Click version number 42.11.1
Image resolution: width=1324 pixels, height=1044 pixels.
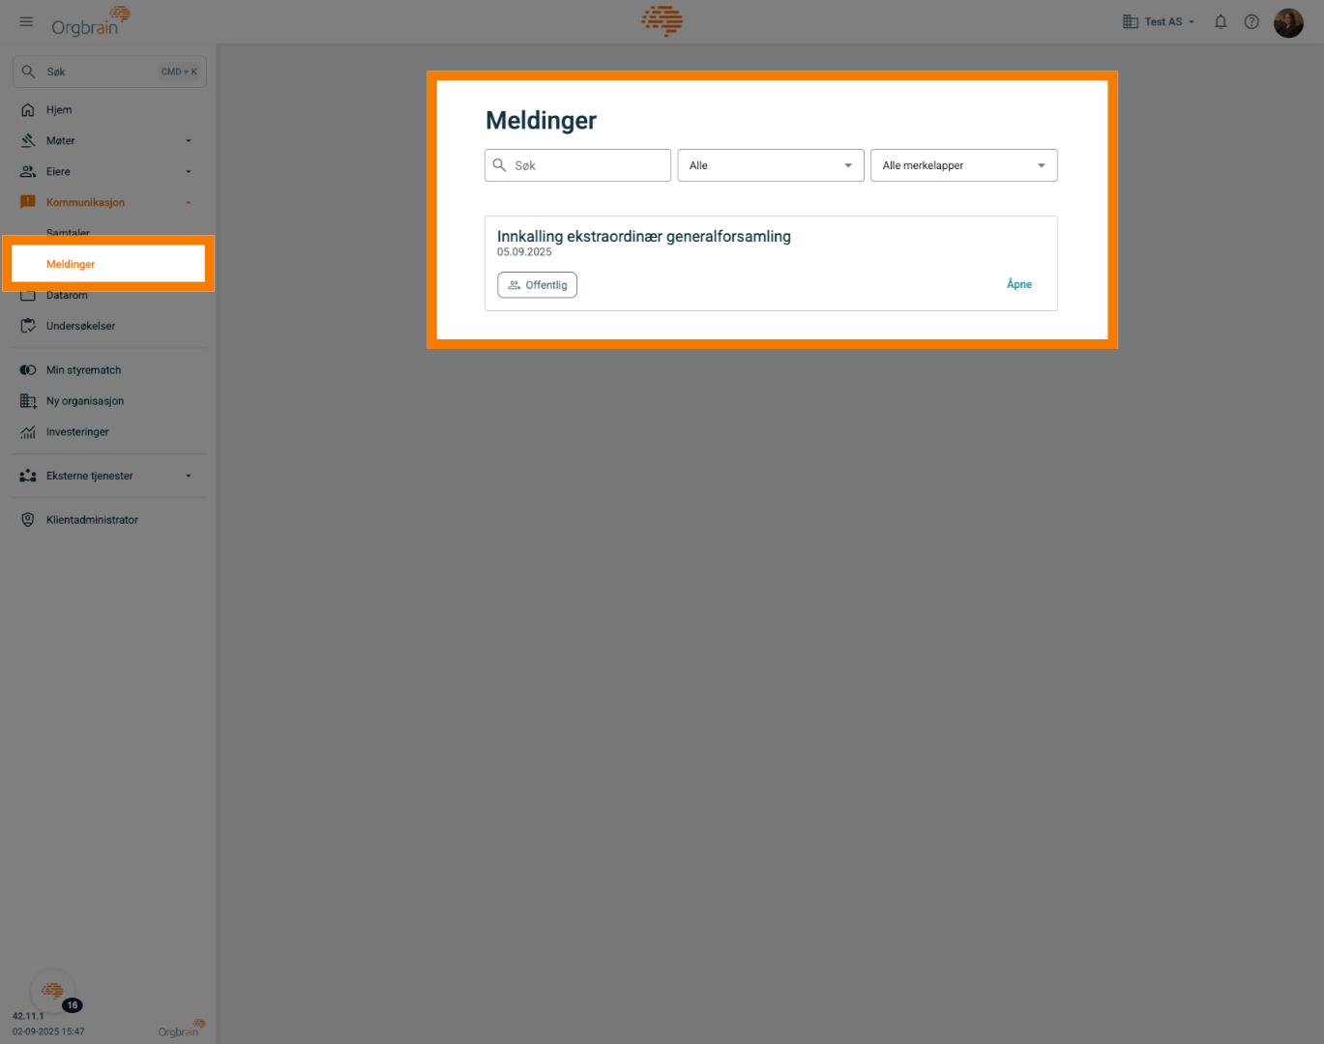click(28, 1016)
